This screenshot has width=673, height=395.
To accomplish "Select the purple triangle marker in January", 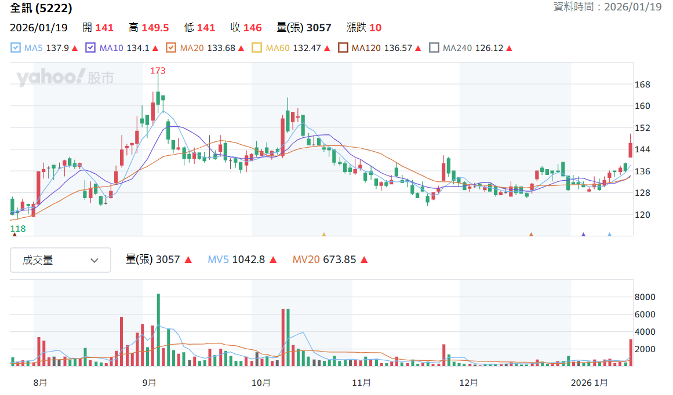I will 583,234.
